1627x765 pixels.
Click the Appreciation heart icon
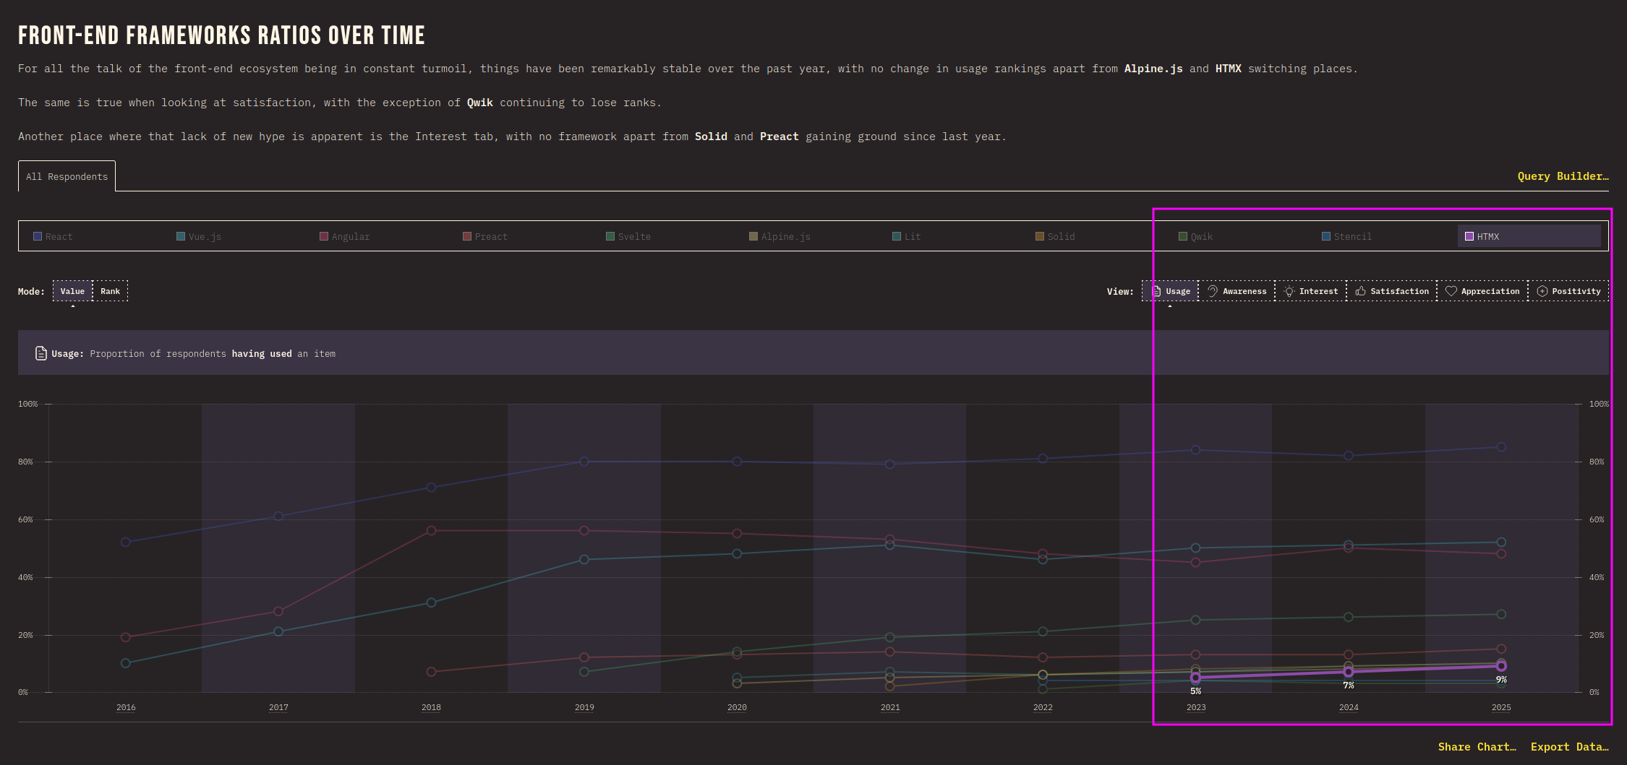[1451, 291]
